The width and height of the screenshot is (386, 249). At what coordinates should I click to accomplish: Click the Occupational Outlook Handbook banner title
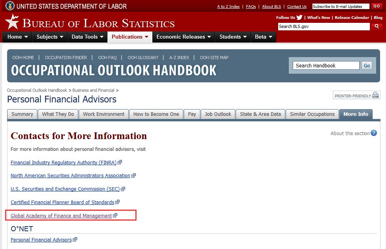(x=114, y=70)
